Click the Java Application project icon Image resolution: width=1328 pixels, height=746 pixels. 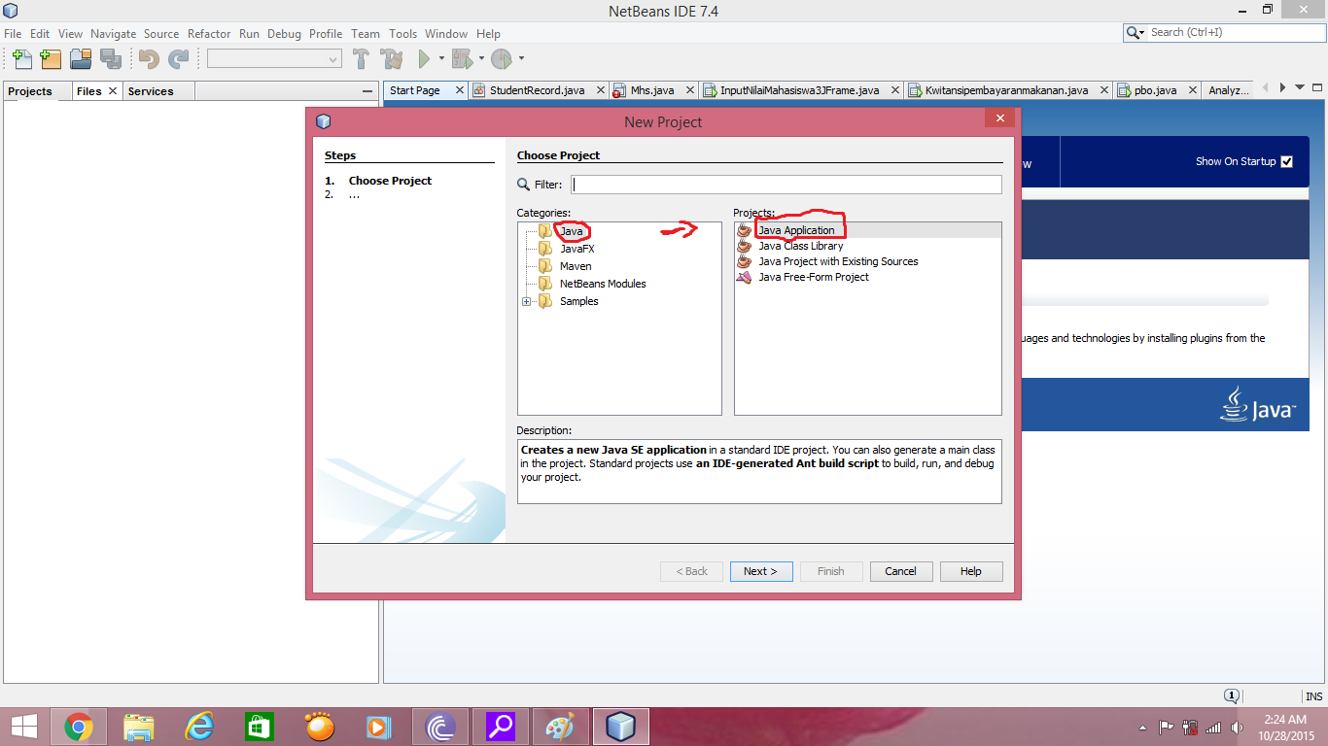(x=745, y=230)
